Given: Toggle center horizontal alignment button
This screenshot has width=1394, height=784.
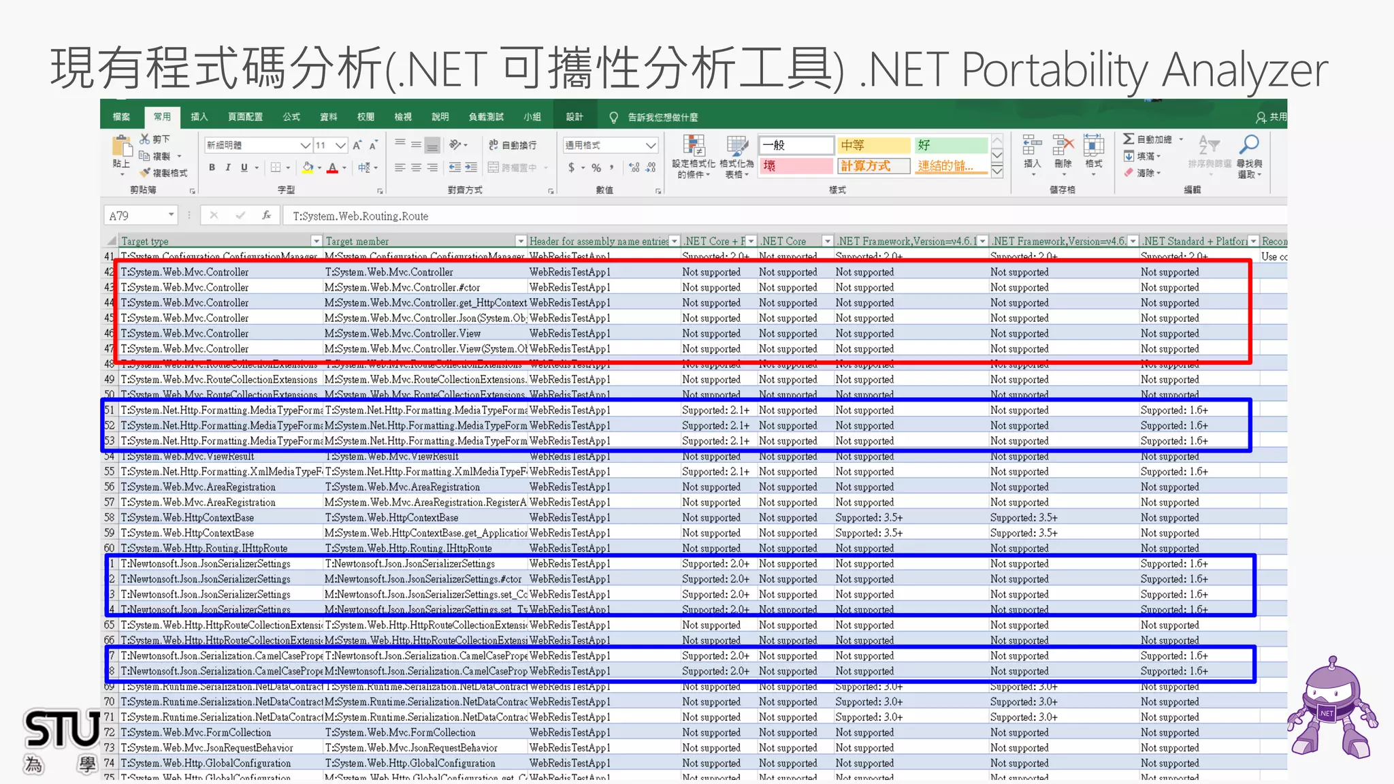Looking at the screenshot, I should pyautogui.click(x=416, y=167).
